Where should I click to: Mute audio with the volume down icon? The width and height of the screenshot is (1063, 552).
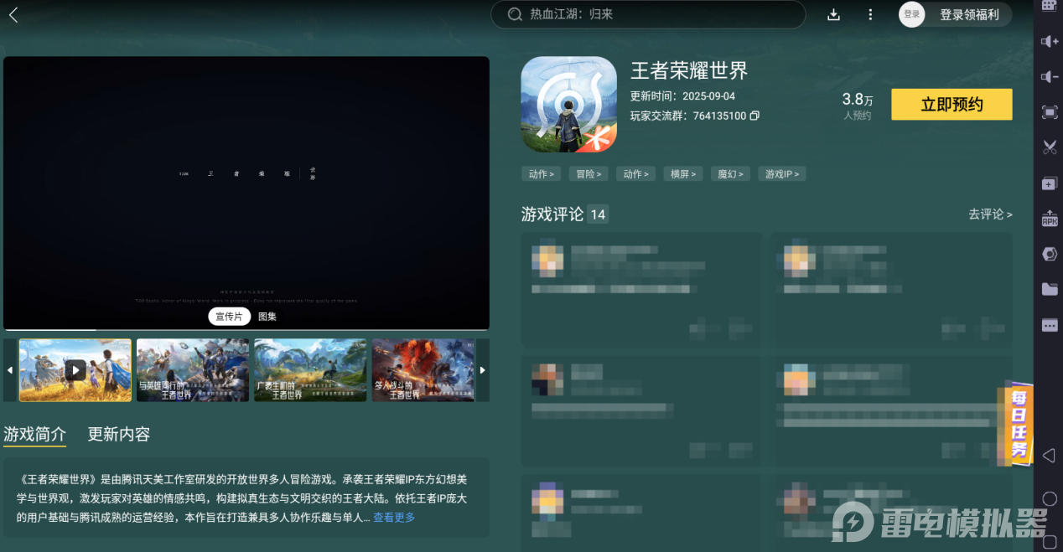tap(1049, 76)
